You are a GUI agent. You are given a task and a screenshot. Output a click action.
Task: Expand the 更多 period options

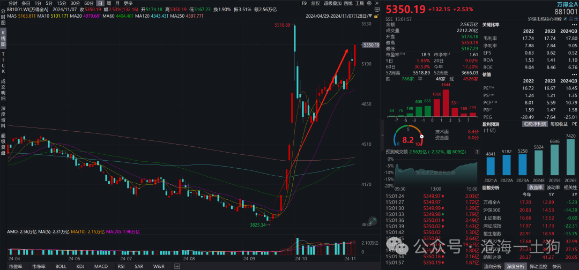click(128, 3)
